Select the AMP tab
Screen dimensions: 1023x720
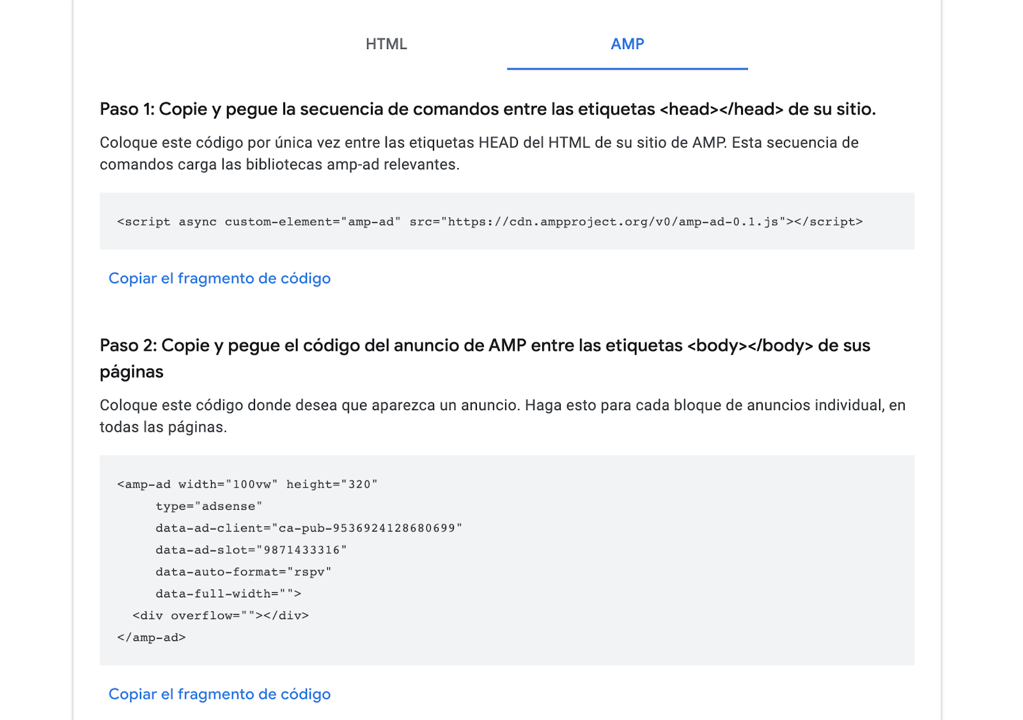[627, 44]
